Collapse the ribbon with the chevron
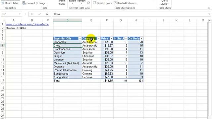The height and width of the screenshot is (119, 212). [x=209, y=8]
